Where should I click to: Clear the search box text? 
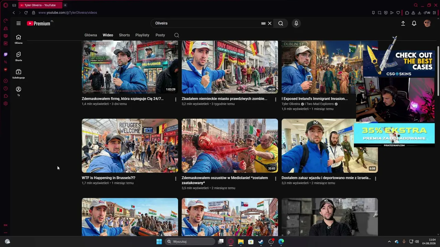coord(270,23)
